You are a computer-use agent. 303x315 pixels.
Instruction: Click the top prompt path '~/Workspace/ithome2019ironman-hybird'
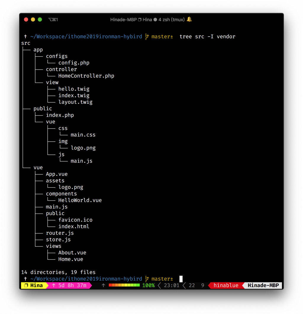pos(86,37)
